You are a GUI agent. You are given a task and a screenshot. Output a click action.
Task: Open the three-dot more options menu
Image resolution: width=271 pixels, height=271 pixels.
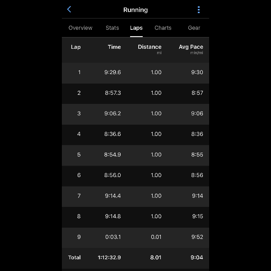tap(199, 9)
